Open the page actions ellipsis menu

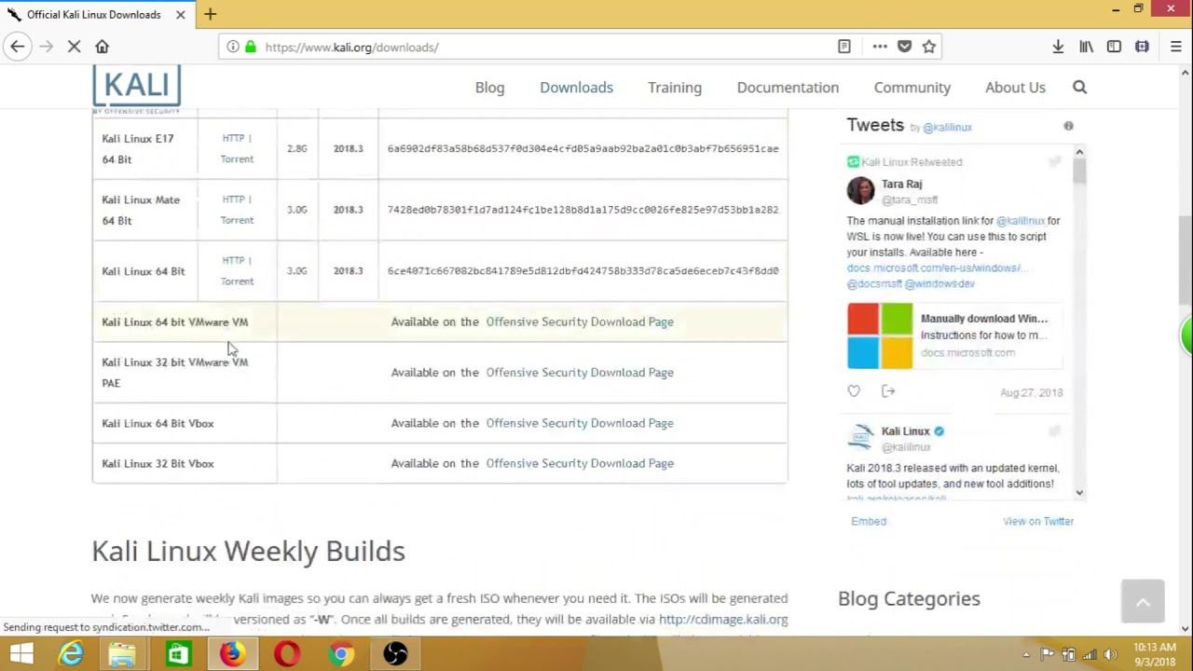pos(879,47)
